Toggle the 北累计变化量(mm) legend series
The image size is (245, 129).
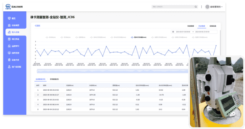tap(159, 37)
